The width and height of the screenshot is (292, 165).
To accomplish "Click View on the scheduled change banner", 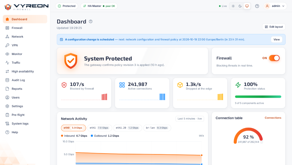I will pos(276,39).
